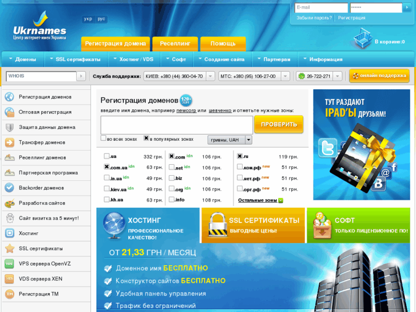The height and width of the screenshot is (312, 416).
Task: Open the Информация menu
Action: point(323,59)
